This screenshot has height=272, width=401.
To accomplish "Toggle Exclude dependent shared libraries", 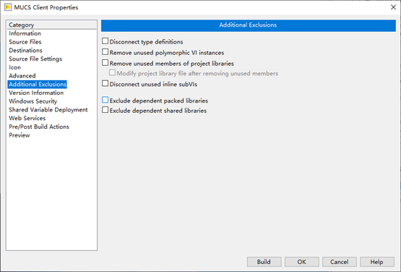I will pos(105,110).
